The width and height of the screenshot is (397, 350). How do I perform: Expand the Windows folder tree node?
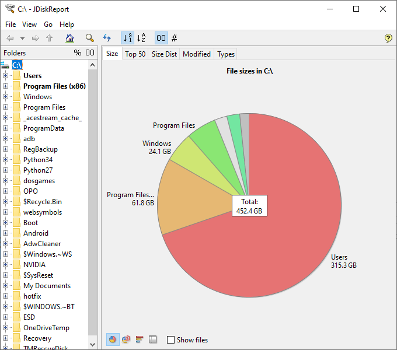point(6,97)
